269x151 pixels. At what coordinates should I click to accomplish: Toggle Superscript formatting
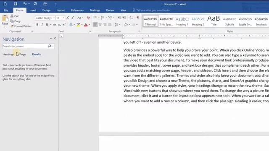pyautogui.click(x=64, y=25)
